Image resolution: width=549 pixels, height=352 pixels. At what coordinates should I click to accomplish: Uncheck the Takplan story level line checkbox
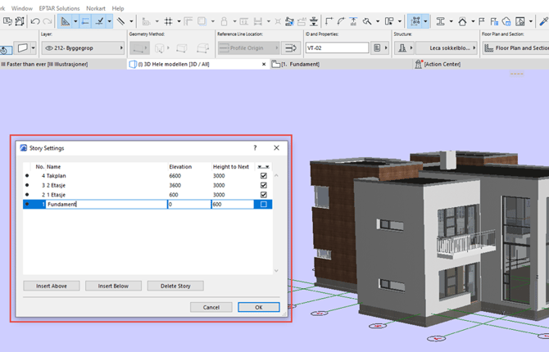point(263,176)
